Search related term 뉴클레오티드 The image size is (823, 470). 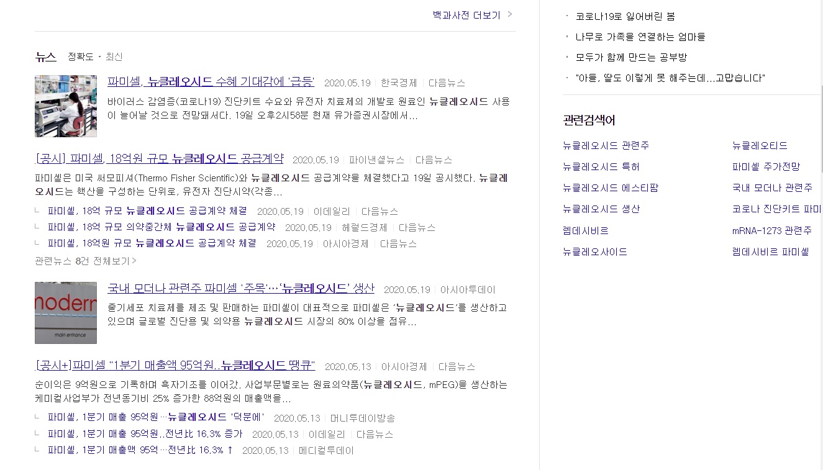(x=760, y=146)
